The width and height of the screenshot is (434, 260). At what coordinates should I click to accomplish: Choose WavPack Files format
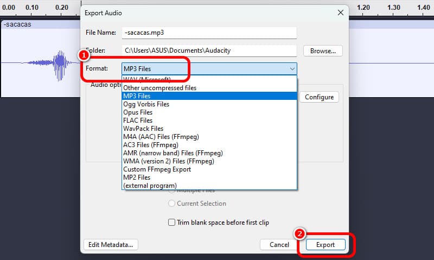click(209, 129)
